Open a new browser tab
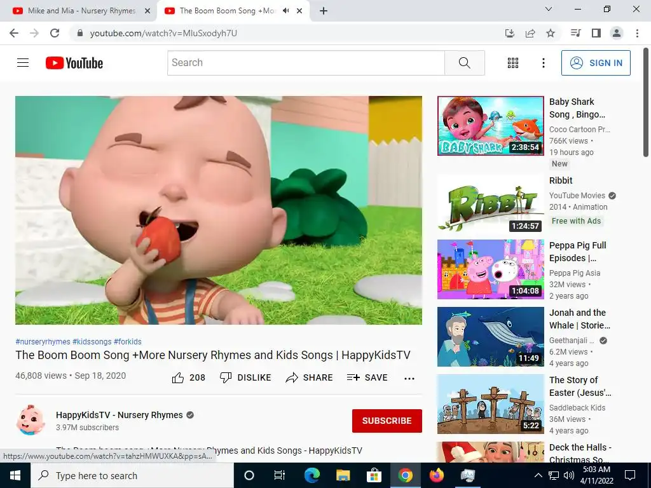Image resolution: width=651 pixels, height=488 pixels. click(x=324, y=11)
